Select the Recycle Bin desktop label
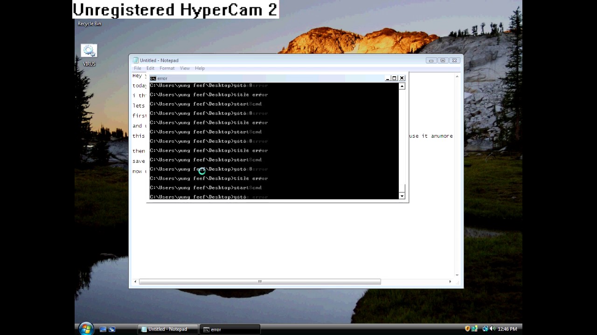The image size is (597, 335). pyautogui.click(x=90, y=24)
